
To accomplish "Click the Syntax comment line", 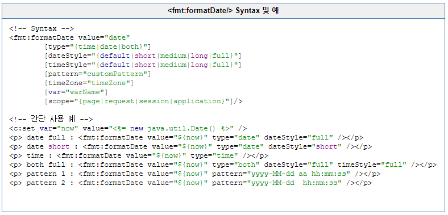I will click(42, 28).
